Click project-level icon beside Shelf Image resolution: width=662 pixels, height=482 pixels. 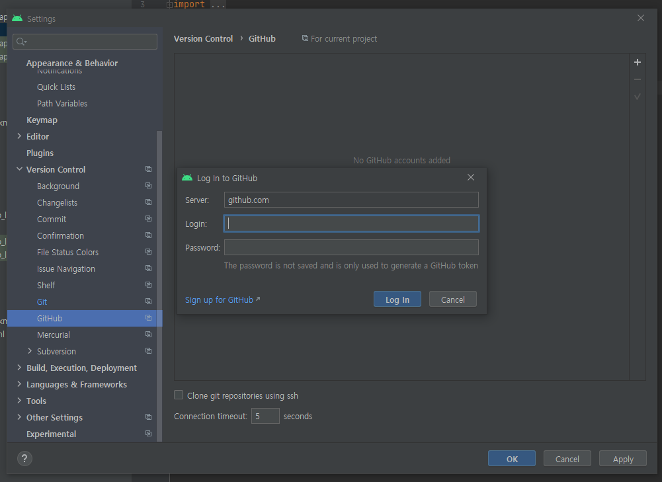(x=148, y=284)
